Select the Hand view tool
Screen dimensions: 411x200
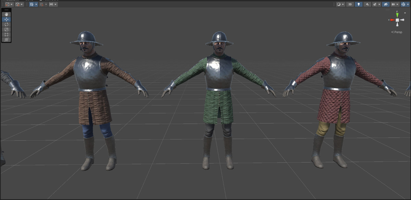6,14
